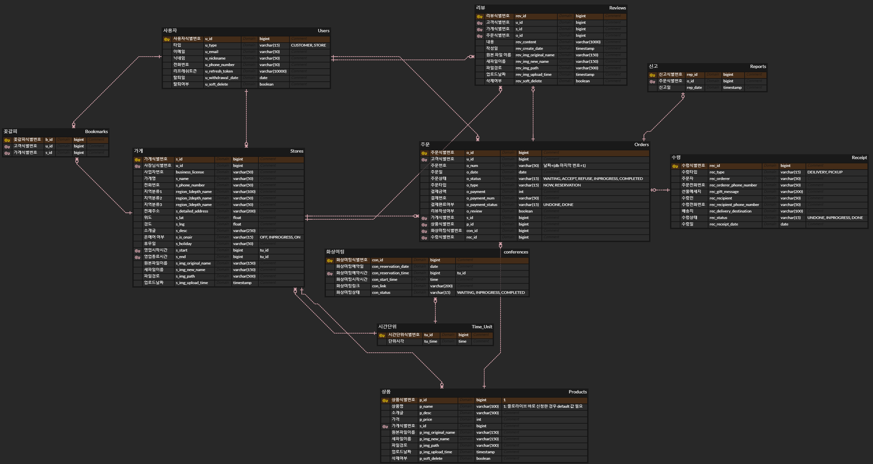Click the foreign key icon beside o_id in Reports

(x=652, y=82)
